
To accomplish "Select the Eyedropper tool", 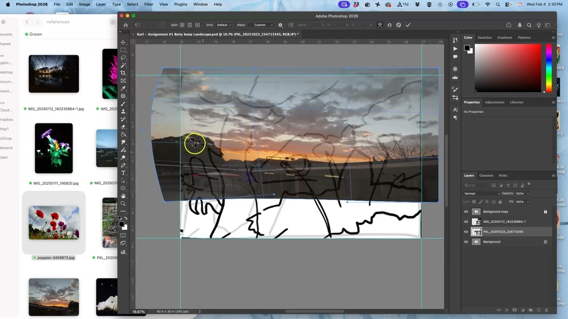I will point(123,89).
